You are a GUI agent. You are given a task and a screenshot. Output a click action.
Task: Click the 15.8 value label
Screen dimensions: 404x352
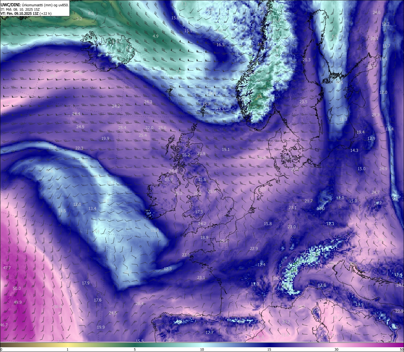click(x=268, y=224)
